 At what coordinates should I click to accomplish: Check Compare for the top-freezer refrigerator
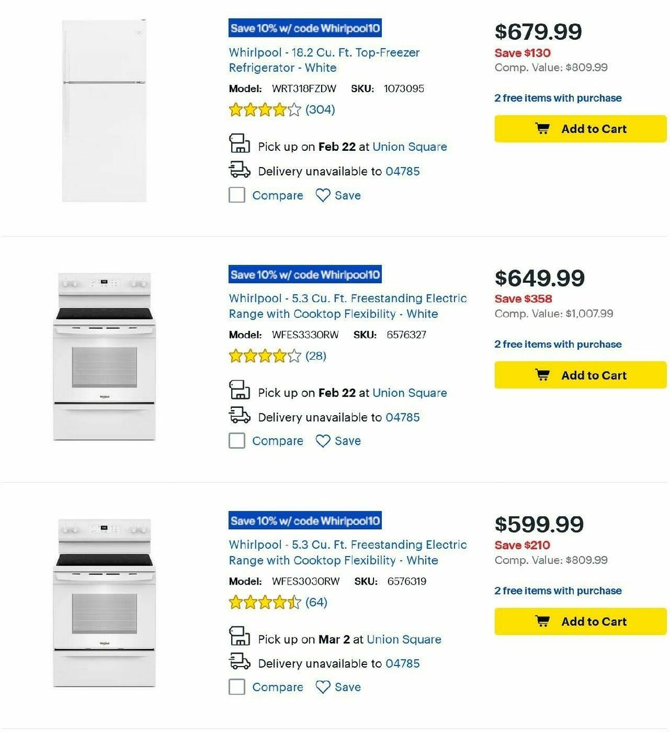click(x=236, y=195)
